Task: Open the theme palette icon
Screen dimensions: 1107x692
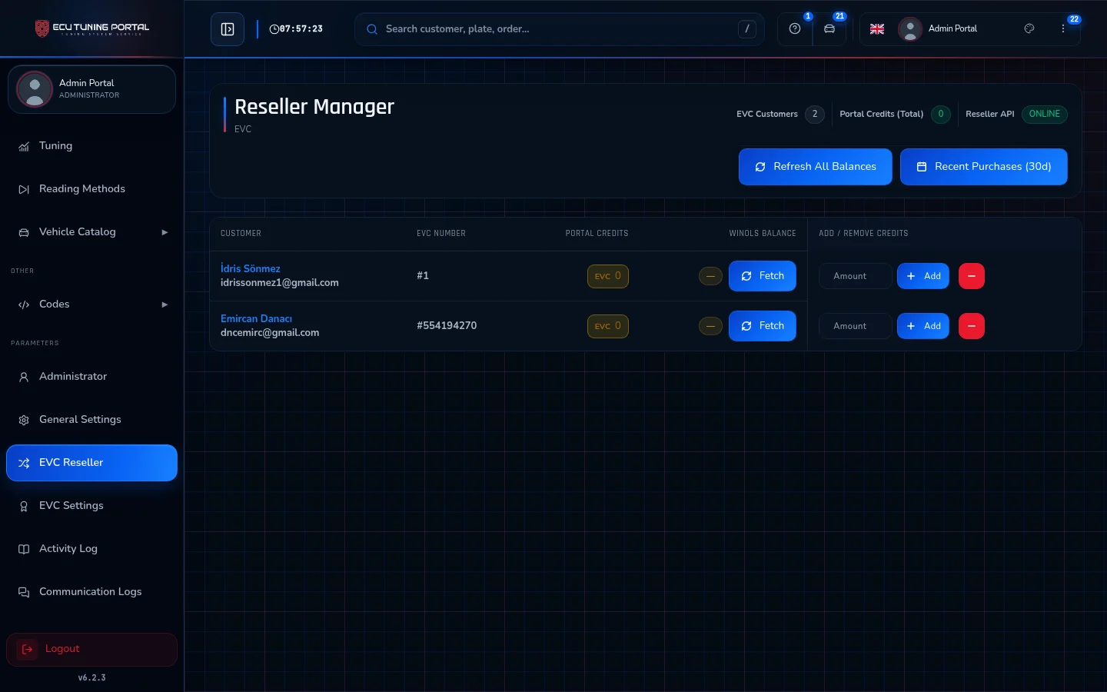Action: 1029,28
